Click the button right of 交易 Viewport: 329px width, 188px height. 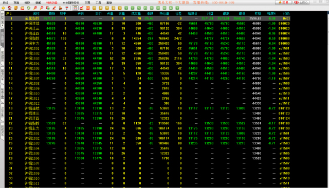[x=301, y=3]
